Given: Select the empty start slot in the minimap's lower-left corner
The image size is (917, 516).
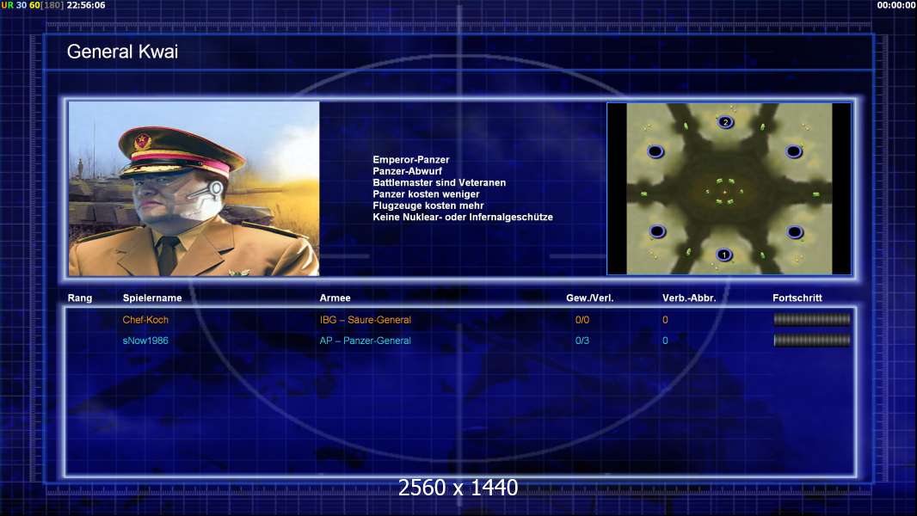Looking at the screenshot, I should pyautogui.click(x=656, y=231).
